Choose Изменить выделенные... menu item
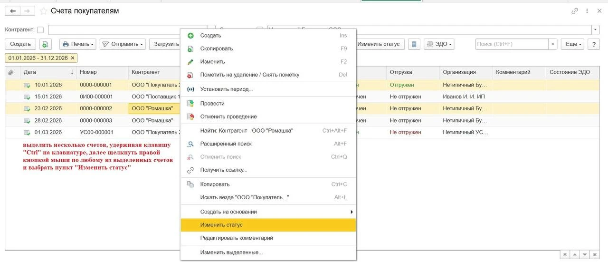608x262 pixels. [x=268, y=252]
